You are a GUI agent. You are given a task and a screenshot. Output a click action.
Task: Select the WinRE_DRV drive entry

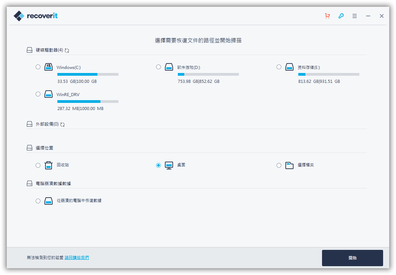pyautogui.click(x=38, y=94)
